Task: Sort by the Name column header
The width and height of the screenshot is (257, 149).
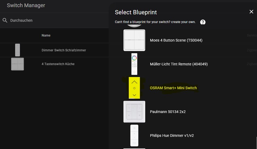Action: click(x=46, y=35)
